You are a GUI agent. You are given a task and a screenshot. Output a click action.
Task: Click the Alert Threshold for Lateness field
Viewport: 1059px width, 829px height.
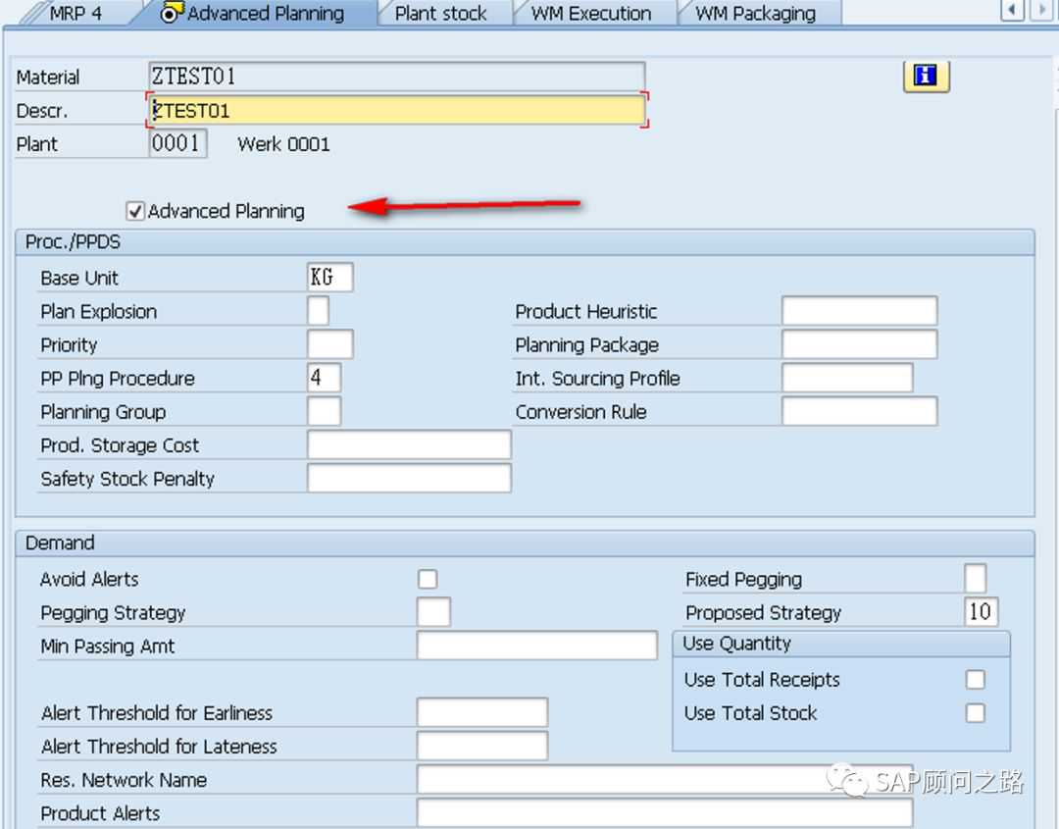pos(481,747)
